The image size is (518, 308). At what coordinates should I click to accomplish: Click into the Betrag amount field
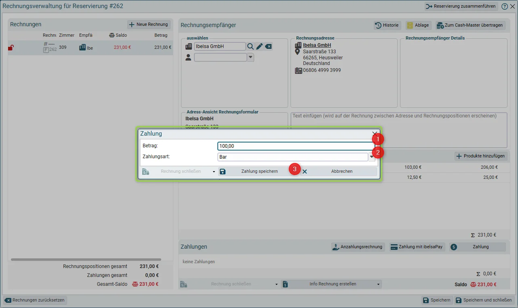[x=295, y=146]
